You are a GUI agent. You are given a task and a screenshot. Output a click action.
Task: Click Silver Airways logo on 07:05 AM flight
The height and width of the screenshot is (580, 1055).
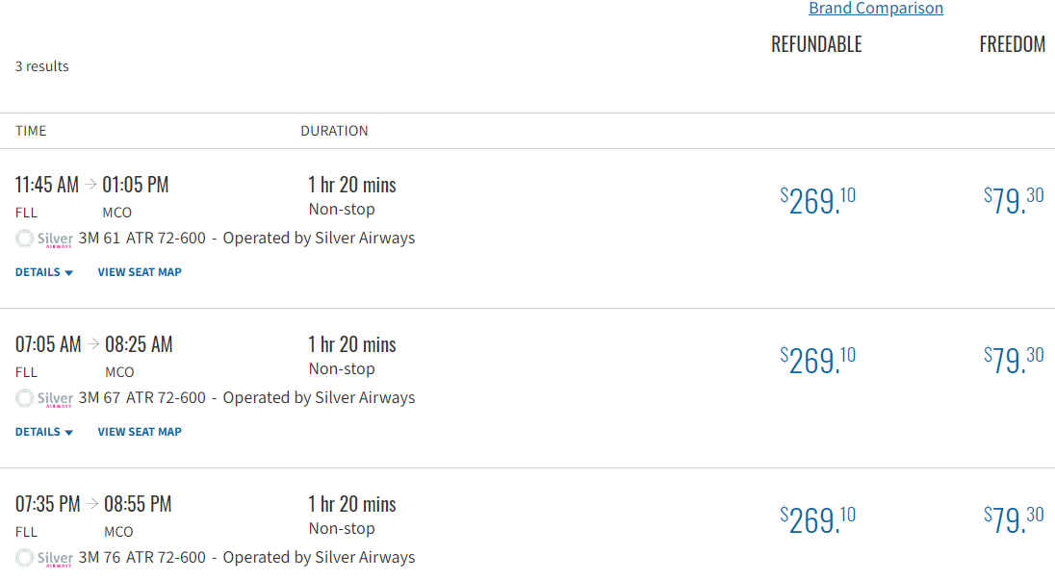tap(45, 398)
